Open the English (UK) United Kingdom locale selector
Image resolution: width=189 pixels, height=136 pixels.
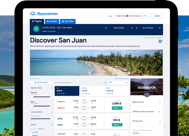coord(132,16)
